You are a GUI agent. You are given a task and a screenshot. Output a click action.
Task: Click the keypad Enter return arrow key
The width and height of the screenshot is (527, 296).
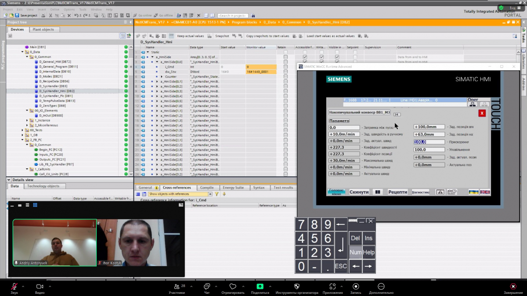click(341, 245)
